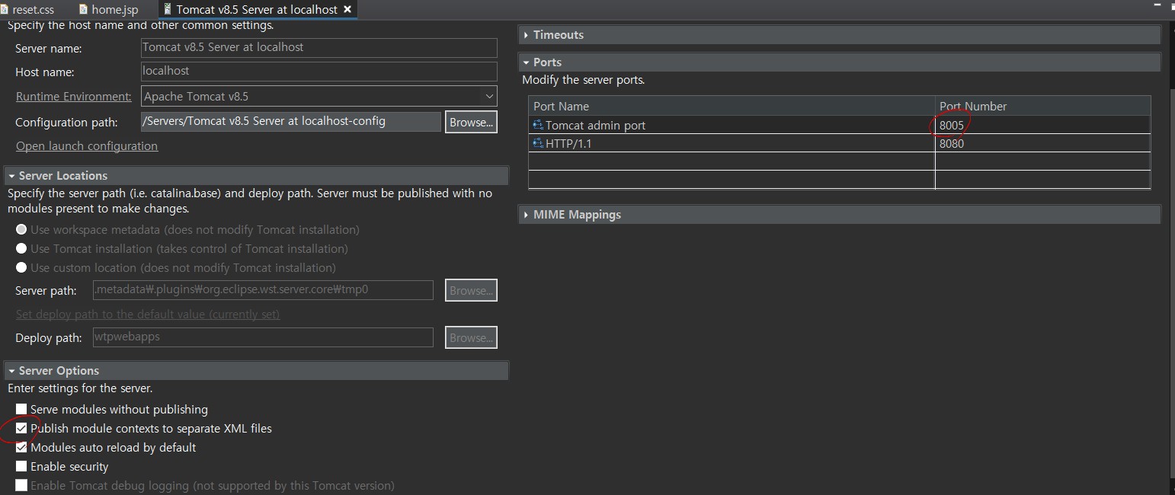
Task: Click the HTTP/1.1 port row icon
Action: 538,143
